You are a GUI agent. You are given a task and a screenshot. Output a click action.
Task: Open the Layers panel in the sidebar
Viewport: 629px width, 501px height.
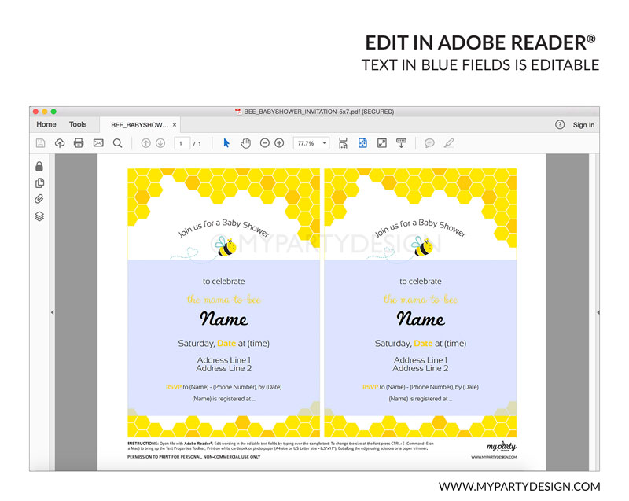(x=39, y=216)
